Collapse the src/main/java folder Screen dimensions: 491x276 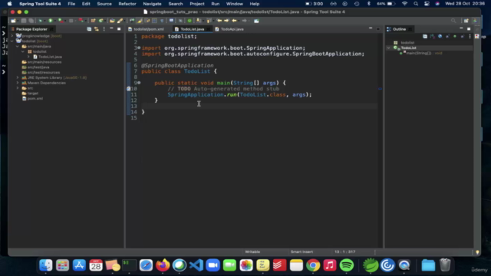coord(18,46)
